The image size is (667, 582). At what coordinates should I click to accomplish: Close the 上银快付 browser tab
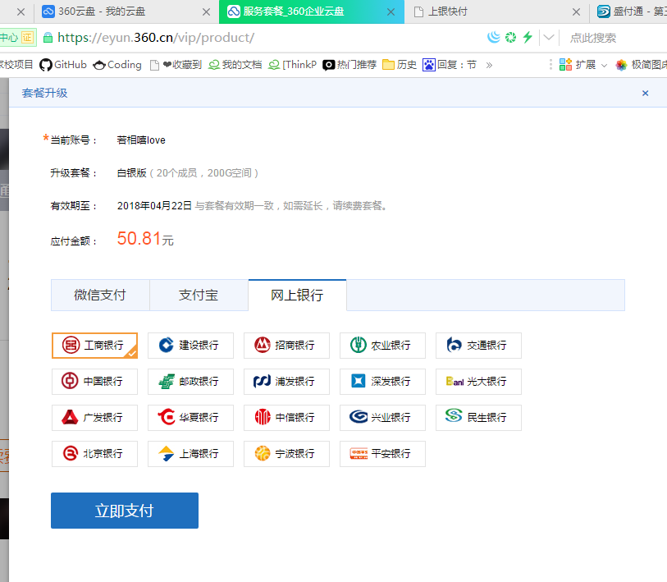pyautogui.click(x=576, y=12)
